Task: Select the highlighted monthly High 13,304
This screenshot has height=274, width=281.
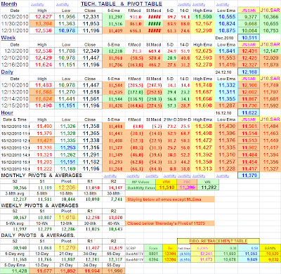Action: click(x=43, y=24)
